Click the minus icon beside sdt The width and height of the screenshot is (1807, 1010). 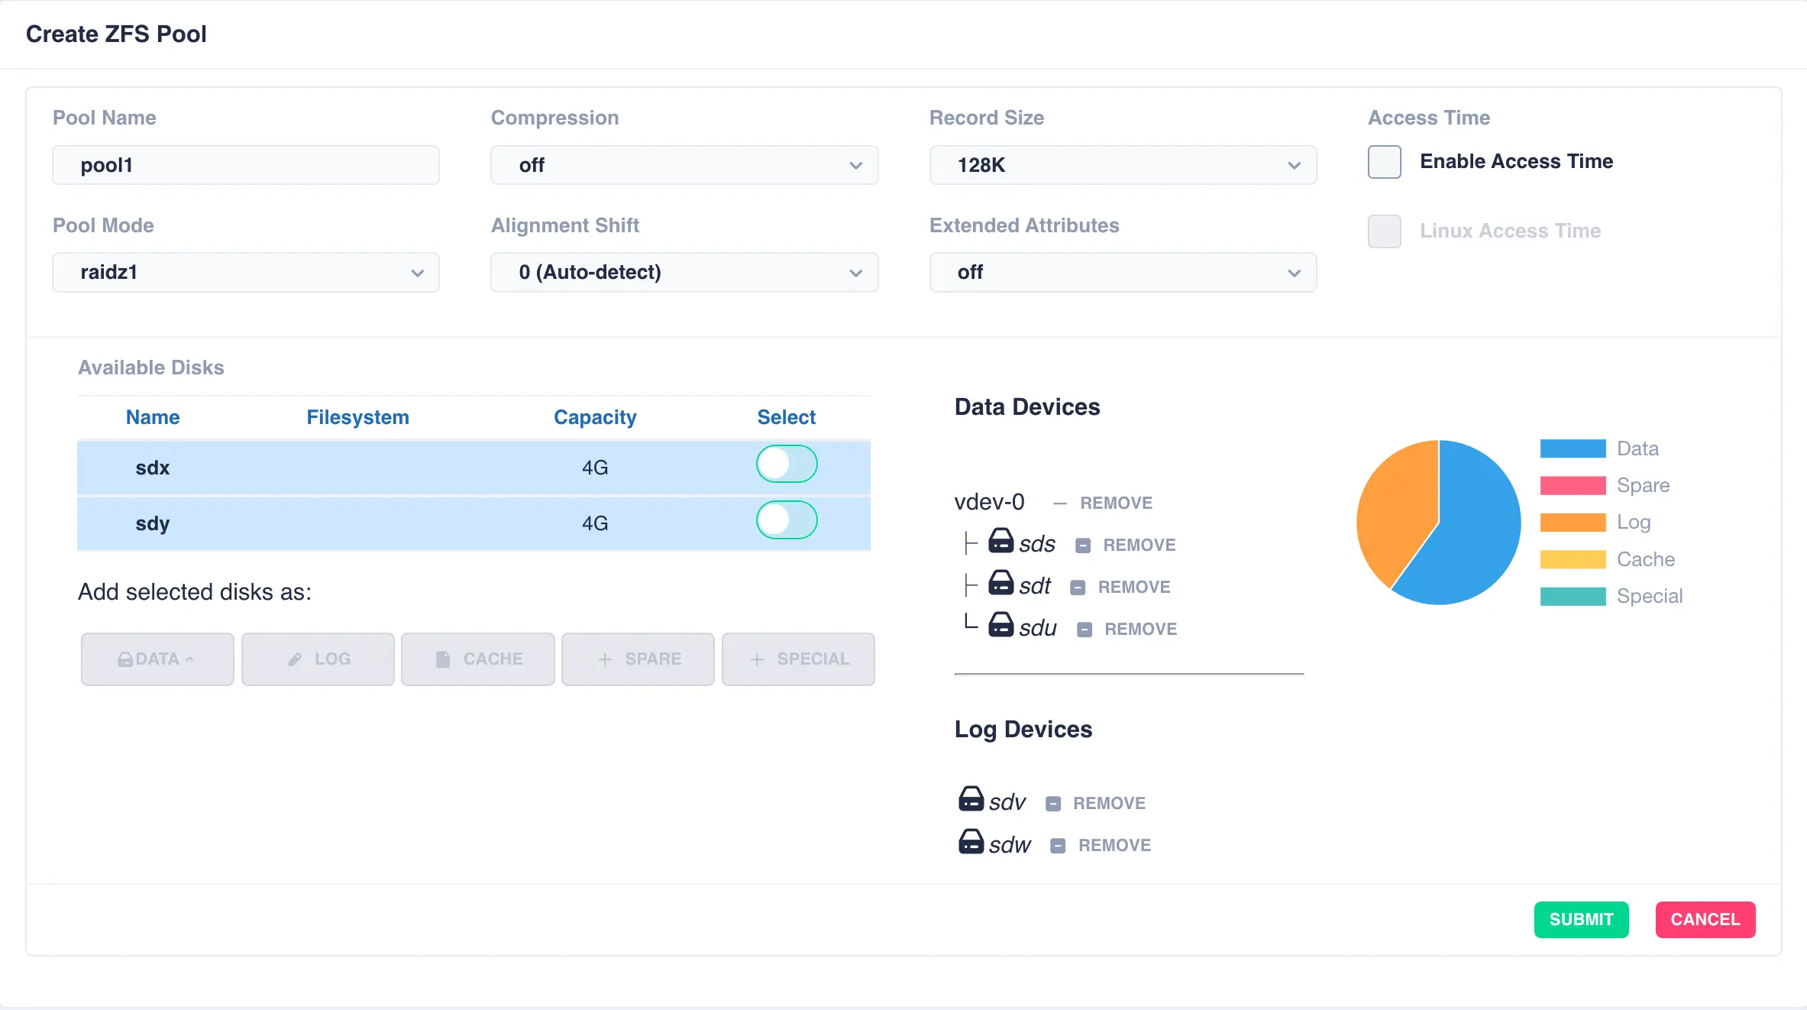1078,588
